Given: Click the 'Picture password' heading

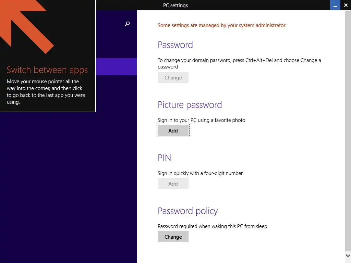Looking at the screenshot, I should point(190,105).
